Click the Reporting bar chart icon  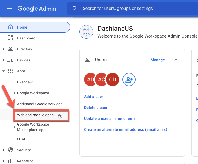tap(10, 161)
